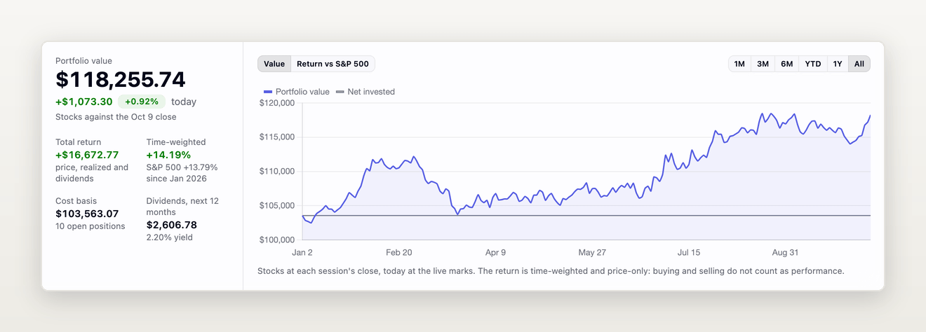Click the Apr 9 x-axis label
This screenshot has height=332, width=926.
pyautogui.click(x=495, y=252)
